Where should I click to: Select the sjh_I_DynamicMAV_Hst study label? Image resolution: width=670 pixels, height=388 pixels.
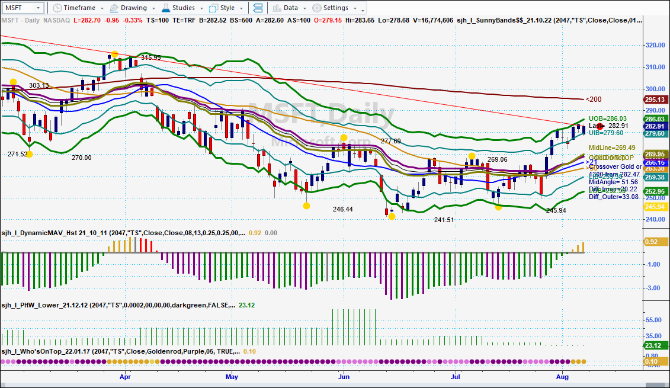(123, 233)
